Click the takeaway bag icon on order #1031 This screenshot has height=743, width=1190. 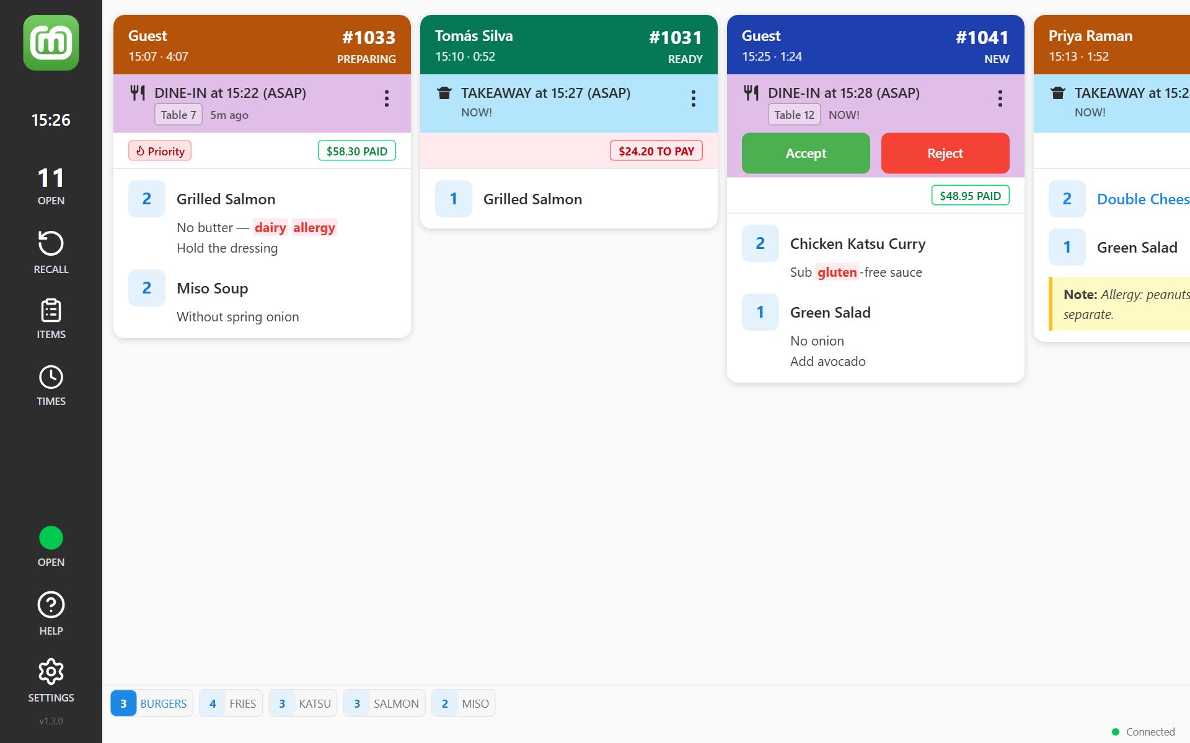(444, 93)
